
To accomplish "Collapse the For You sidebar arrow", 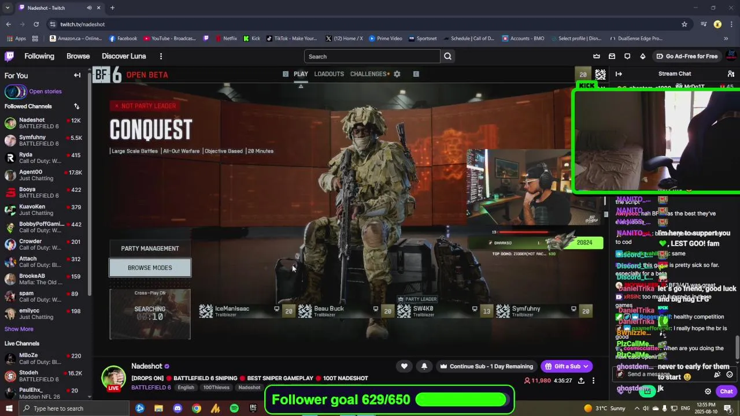I will point(77,75).
